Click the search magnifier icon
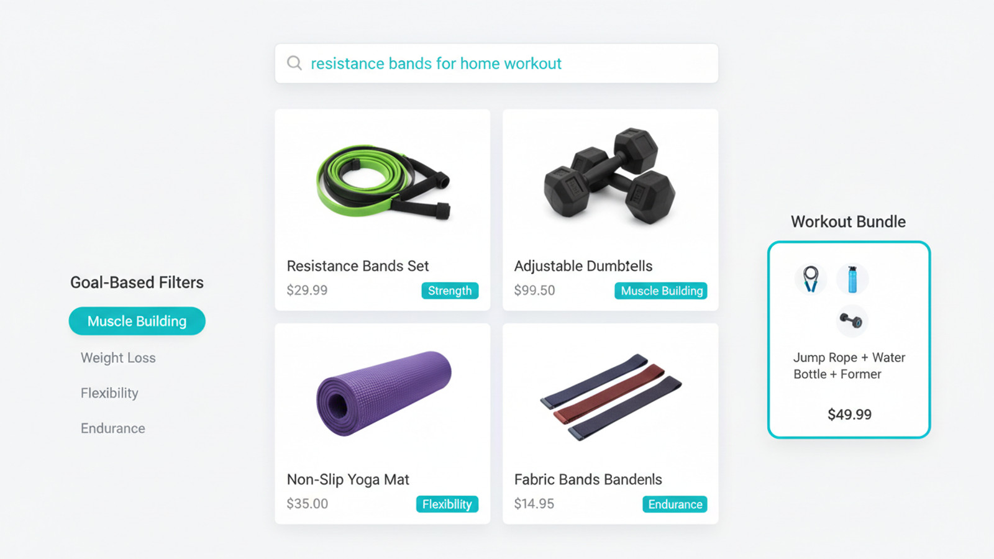The image size is (994, 559). (x=294, y=63)
